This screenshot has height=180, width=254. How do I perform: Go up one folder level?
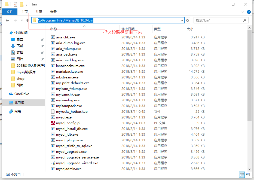click(27, 20)
